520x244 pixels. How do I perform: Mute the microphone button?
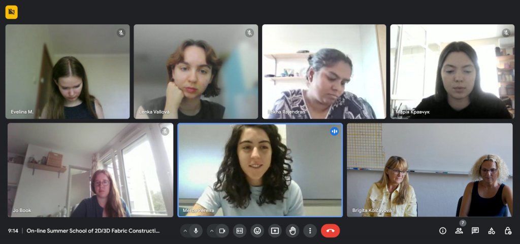coord(196,231)
